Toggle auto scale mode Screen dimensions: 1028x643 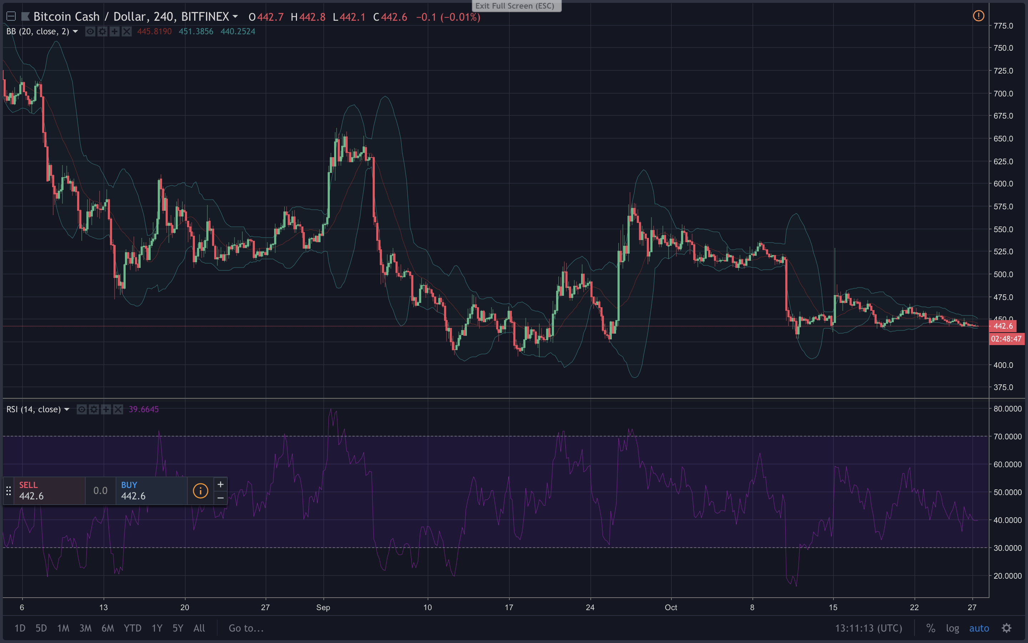pos(979,628)
